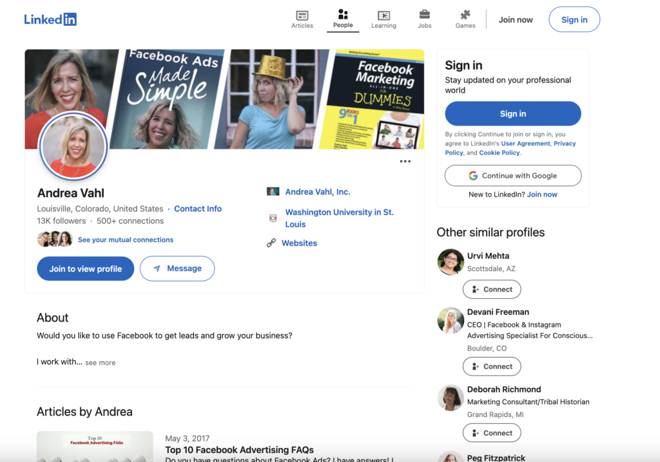Open the User Agreement link
The width and height of the screenshot is (660, 462).
(x=525, y=144)
